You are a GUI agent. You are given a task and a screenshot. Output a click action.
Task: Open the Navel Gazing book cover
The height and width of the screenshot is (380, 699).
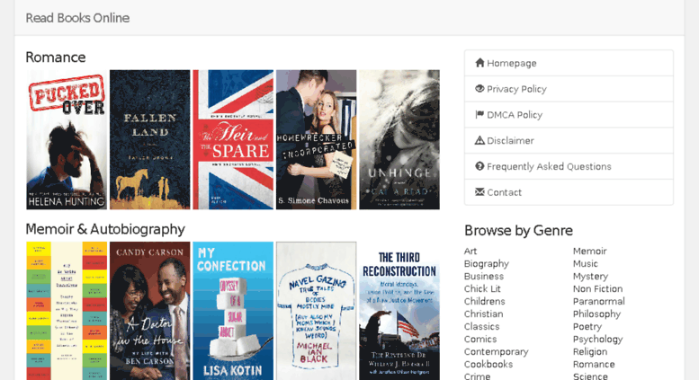316,311
